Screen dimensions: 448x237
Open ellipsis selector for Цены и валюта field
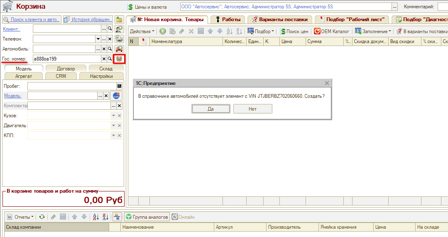coord(394,7)
